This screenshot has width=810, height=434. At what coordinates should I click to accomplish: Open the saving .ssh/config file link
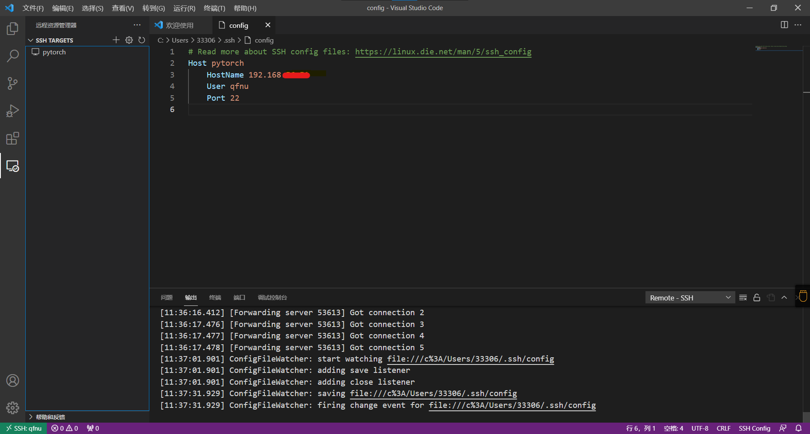point(433,393)
